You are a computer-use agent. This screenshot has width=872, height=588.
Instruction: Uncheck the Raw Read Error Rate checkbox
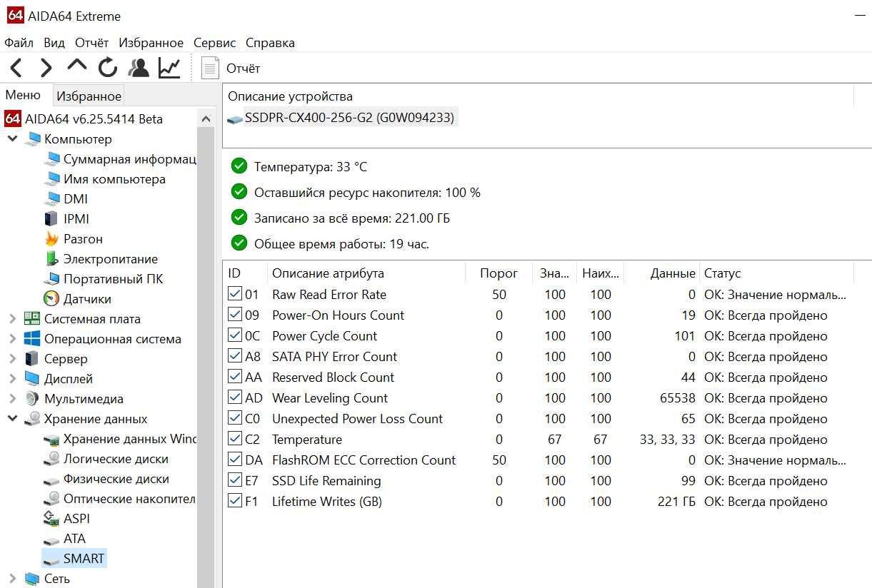234,294
